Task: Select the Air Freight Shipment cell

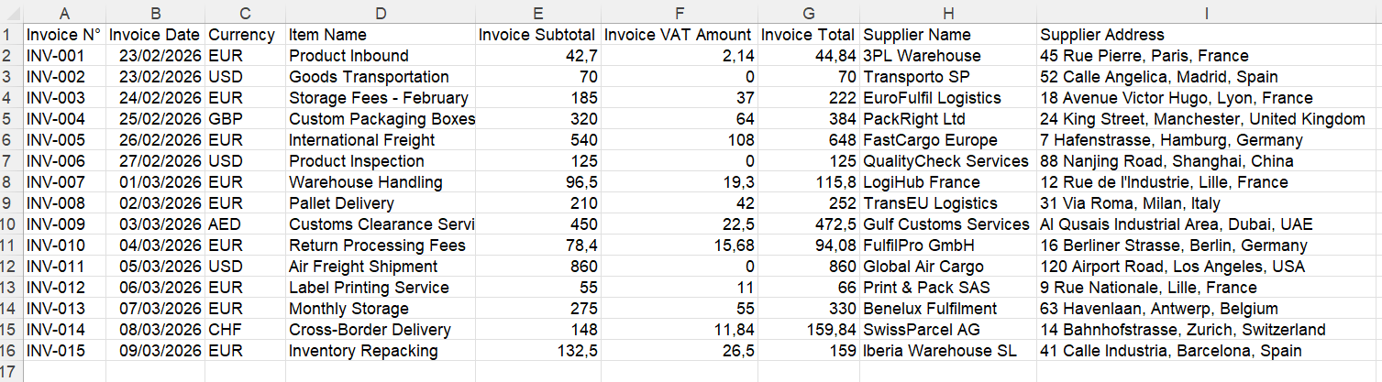Action: click(x=381, y=267)
